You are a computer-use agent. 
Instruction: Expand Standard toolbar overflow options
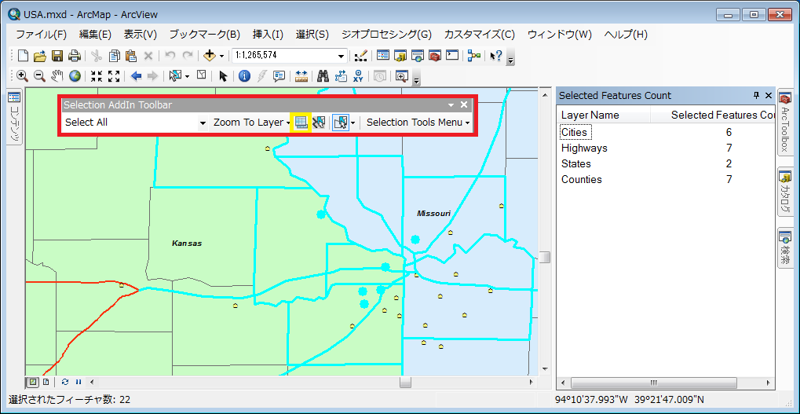pyautogui.click(x=511, y=59)
